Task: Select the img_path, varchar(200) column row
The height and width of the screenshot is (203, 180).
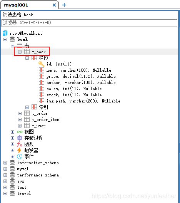Action: (x=83, y=101)
